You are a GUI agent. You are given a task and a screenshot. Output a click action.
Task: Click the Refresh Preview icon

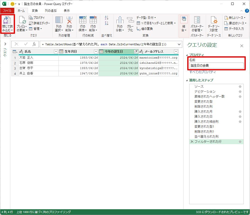(22, 20)
